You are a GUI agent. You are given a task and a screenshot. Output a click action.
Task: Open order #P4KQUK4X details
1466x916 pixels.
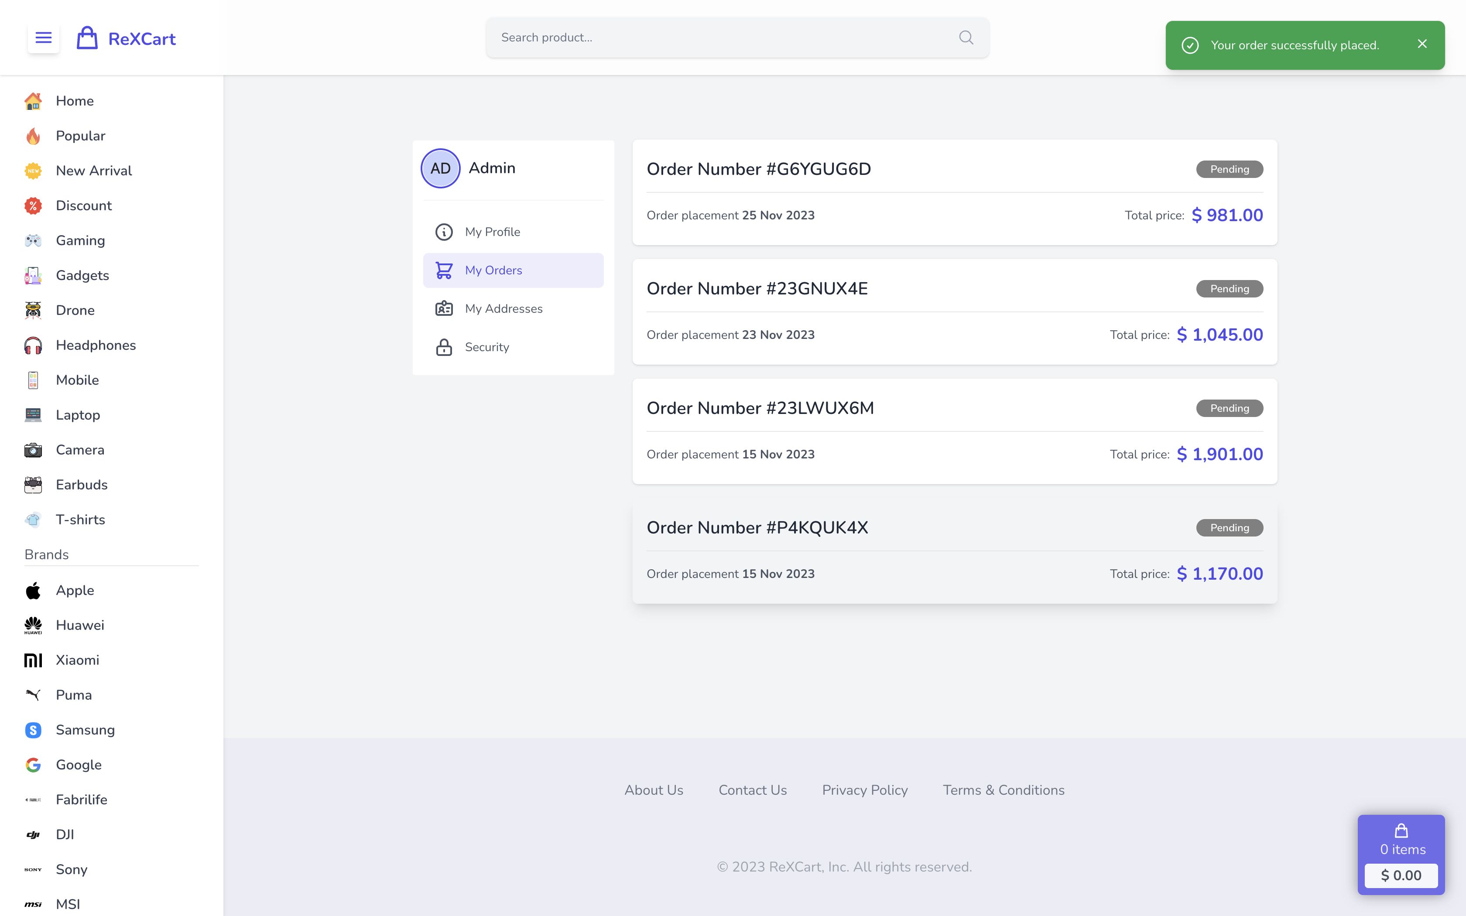[757, 528]
